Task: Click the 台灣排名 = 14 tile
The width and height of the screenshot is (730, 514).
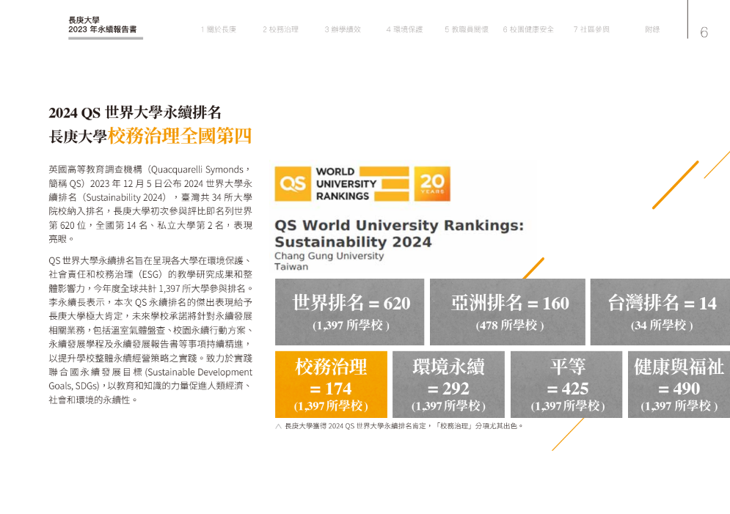Action: pos(660,312)
